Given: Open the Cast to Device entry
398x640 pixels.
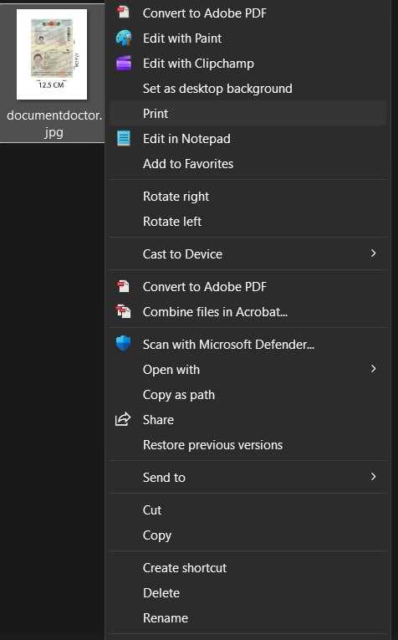Looking at the screenshot, I should point(248,253).
